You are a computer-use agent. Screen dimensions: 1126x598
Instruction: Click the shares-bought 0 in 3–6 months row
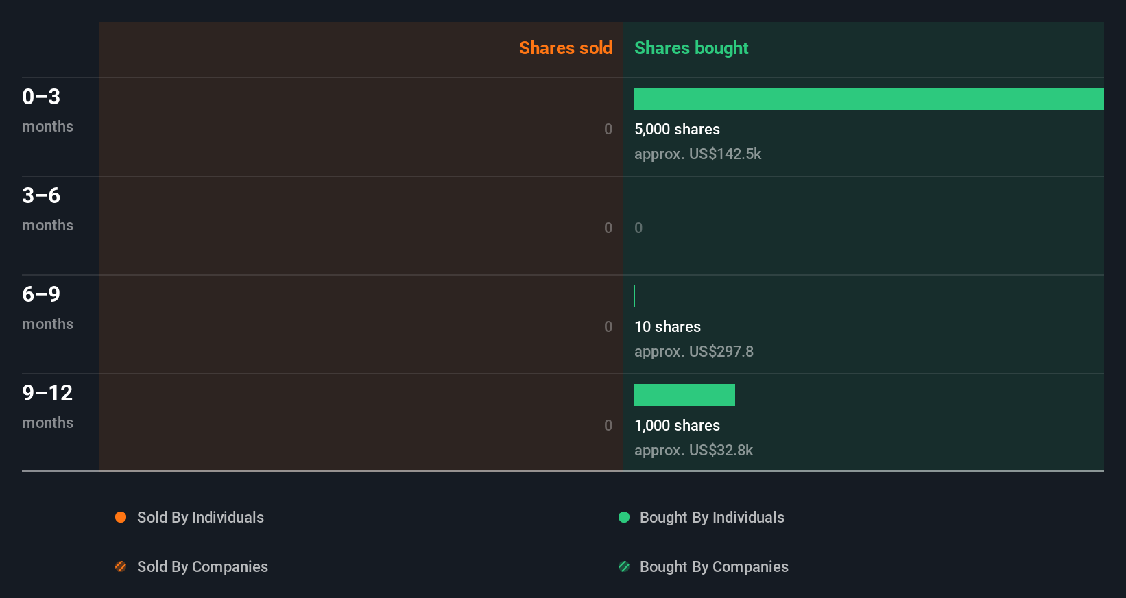click(638, 228)
